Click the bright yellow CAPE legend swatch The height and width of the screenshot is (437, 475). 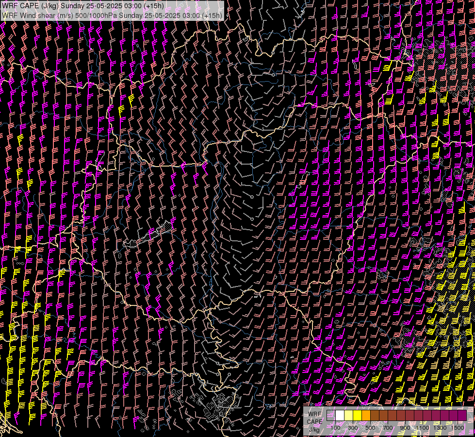pyautogui.click(x=358, y=416)
